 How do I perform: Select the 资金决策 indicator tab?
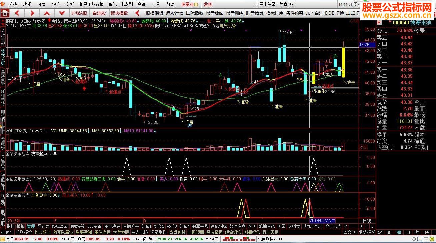pos(112,226)
